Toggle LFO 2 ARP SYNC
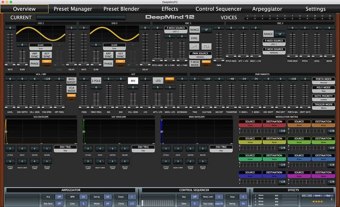 tap(108, 55)
